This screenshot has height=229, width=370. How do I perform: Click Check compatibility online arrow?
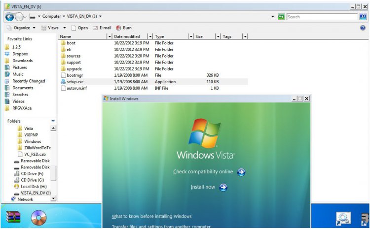coord(241,172)
